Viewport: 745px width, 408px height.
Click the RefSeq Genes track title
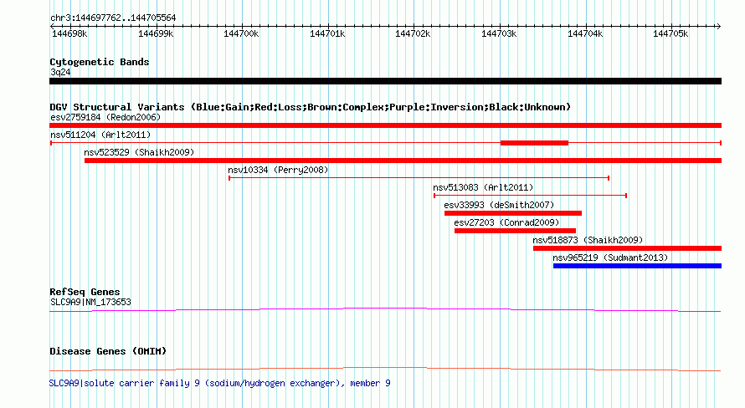tap(85, 292)
